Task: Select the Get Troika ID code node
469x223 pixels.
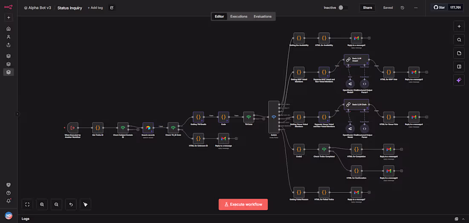Action: click(98, 128)
